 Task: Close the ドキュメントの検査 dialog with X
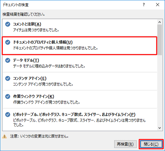click(158, 5)
